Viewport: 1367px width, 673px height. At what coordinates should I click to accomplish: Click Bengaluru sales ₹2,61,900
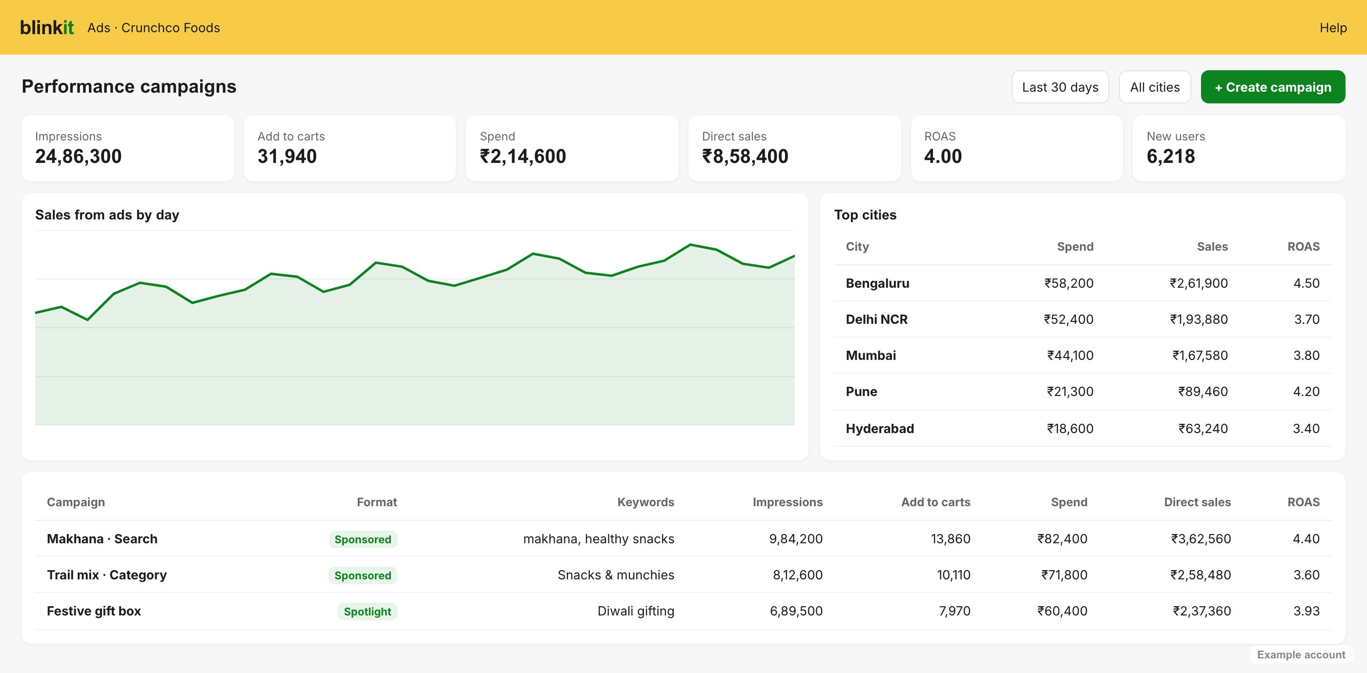[x=1199, y=283]
